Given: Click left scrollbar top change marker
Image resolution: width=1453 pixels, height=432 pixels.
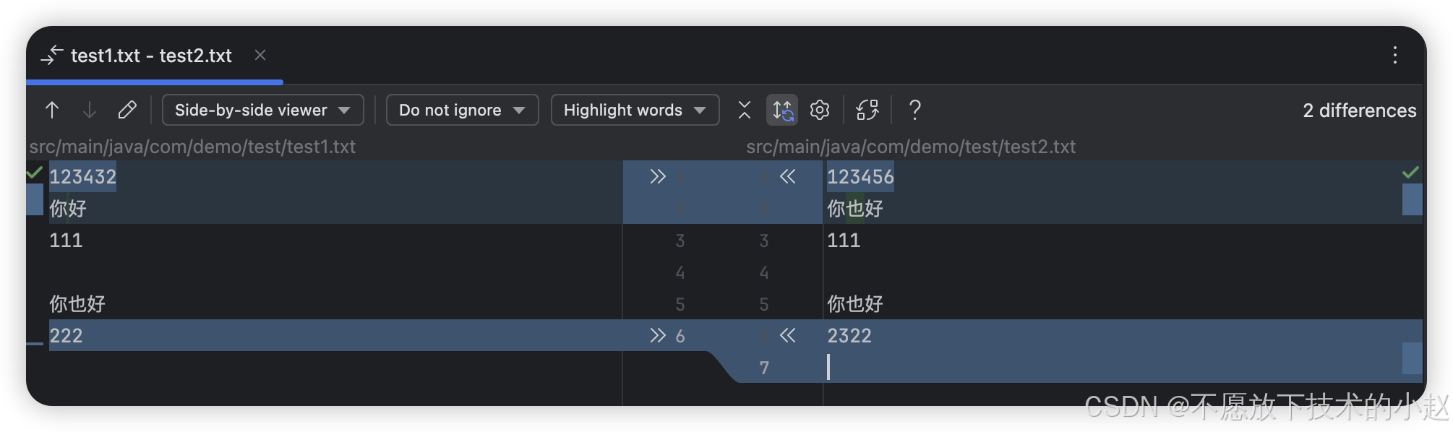Looking at the screenshot, I should click(35, 199).
